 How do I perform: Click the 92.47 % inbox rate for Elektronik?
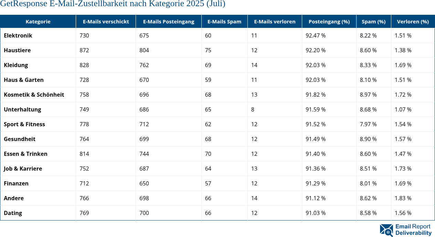[316, 35]
